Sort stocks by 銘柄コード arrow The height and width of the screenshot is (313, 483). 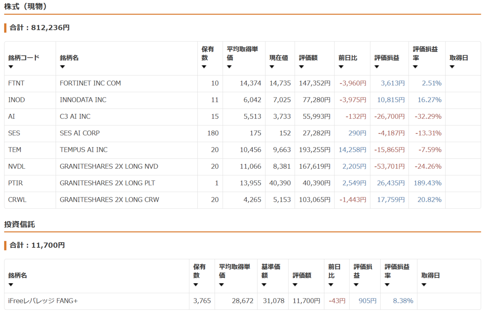tap(11, 67)
